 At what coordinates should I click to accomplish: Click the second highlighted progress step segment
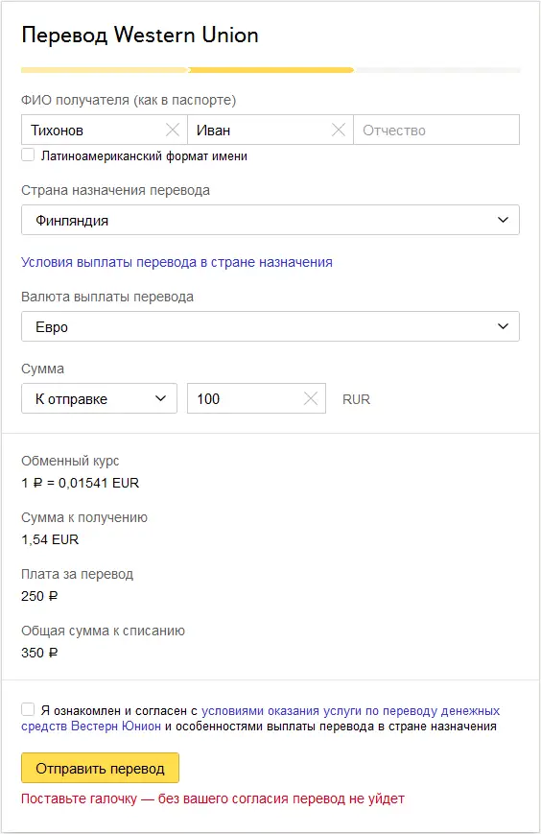click(x=271, y=70)
